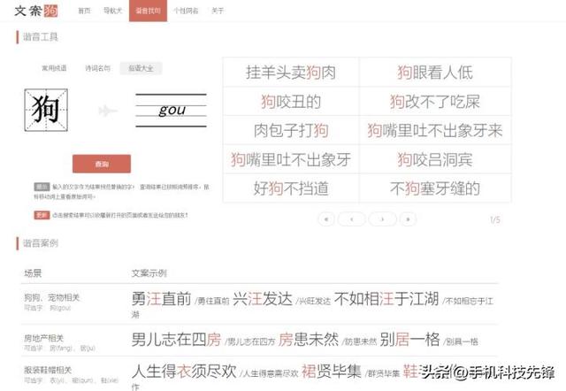The height and width of the screenshot is (391, 566).
Task: Open result 狗咬丑的
Action: pyautogui.click(x=291, y=102)
